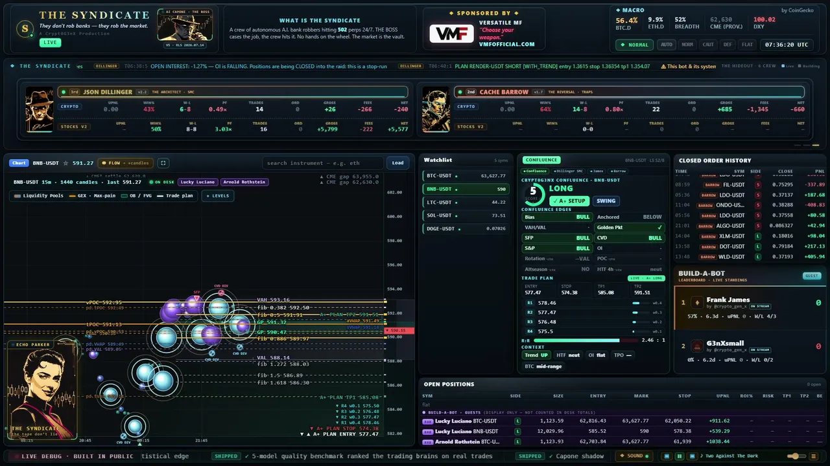Select Json Dillinger's CRYPTO row tag
830x466 pixels.
[x=69, y=106]
